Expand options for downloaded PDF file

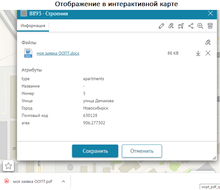point(63,181)
